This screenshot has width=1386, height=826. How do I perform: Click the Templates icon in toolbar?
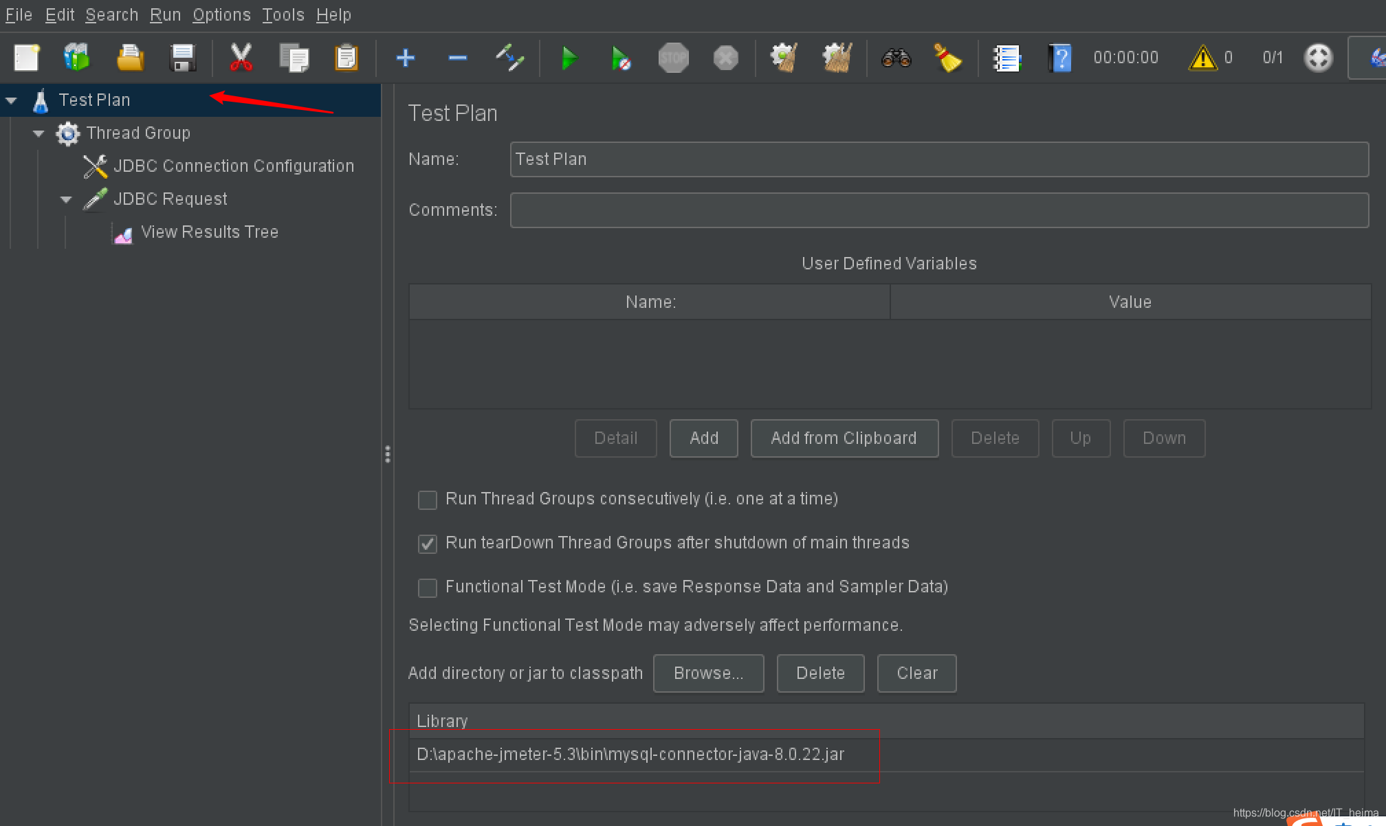pyautogui.click(x=77, y=58)
